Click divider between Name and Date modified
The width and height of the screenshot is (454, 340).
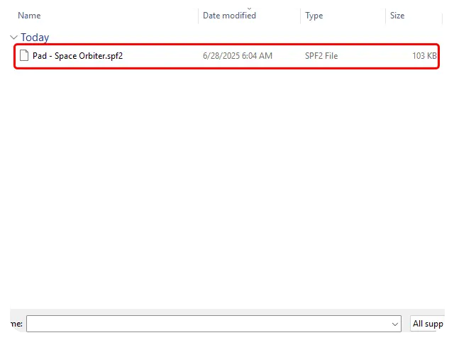(x=199, y=16)
